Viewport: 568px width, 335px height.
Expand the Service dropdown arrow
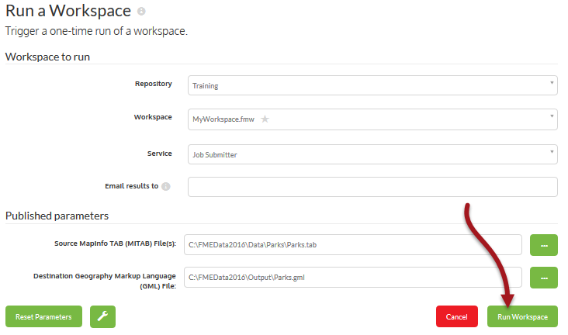[552, 152]
